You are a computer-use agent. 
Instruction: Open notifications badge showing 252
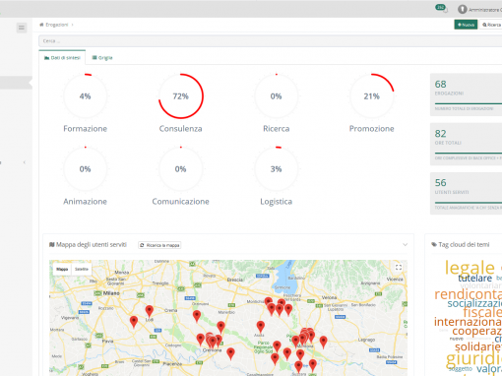[x=440, y=7]
